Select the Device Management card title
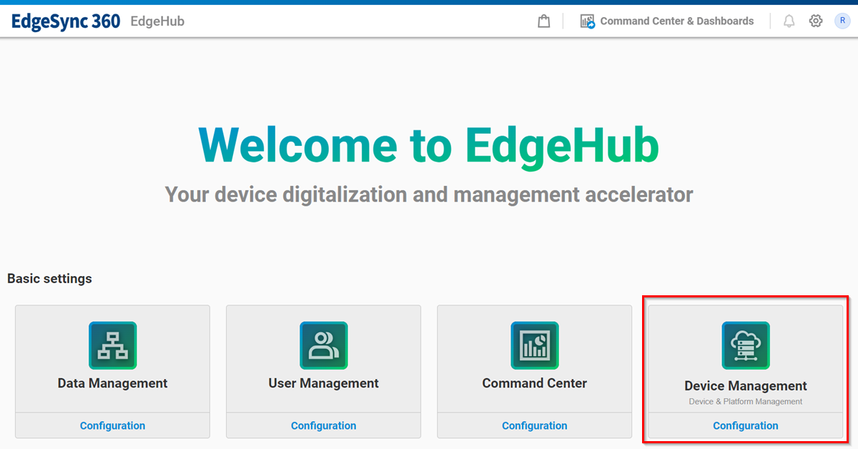Screen dimensions: 858x449 click(745, 386)
